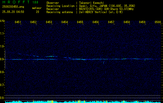This screenshot has width=163, height=103.
Task: Click the gray vertical range bar beside 0.9
Action: (5, 59)
